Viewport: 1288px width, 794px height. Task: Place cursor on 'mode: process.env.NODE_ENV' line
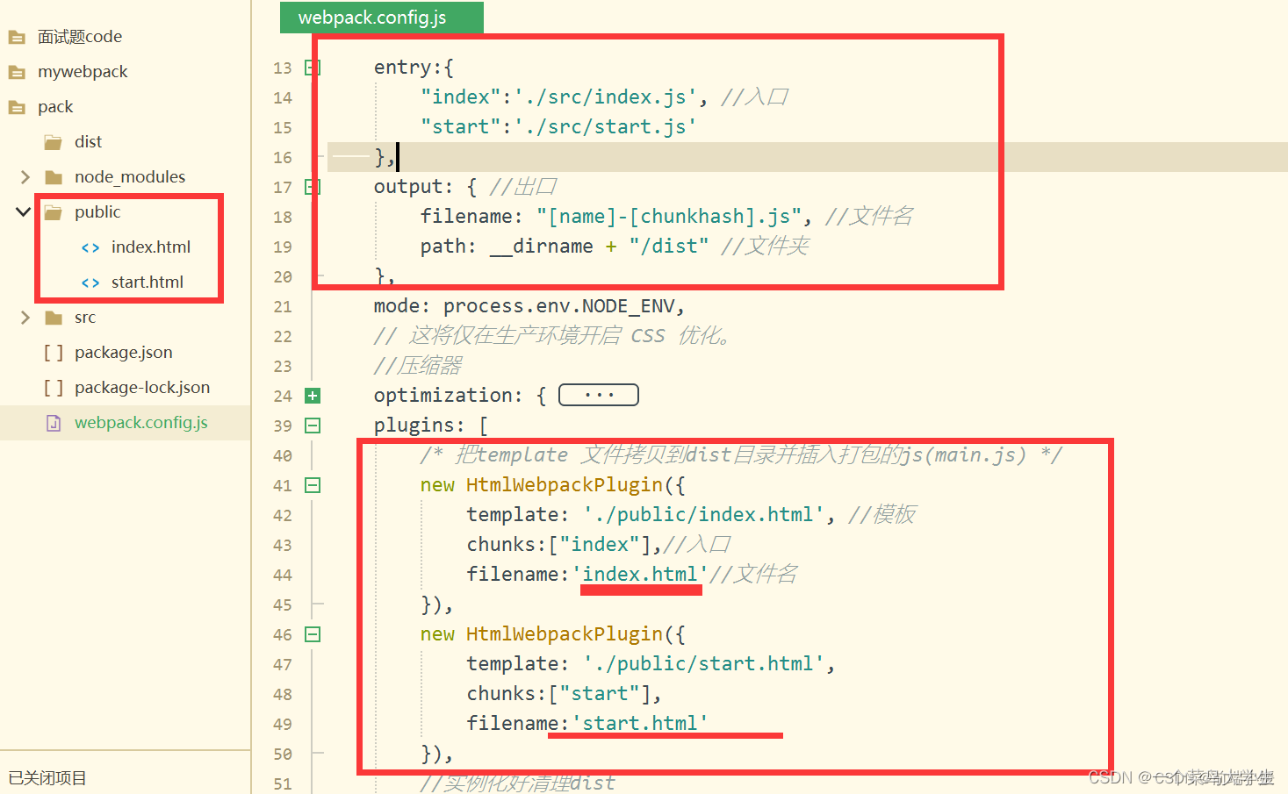click(x=529, y=306)
